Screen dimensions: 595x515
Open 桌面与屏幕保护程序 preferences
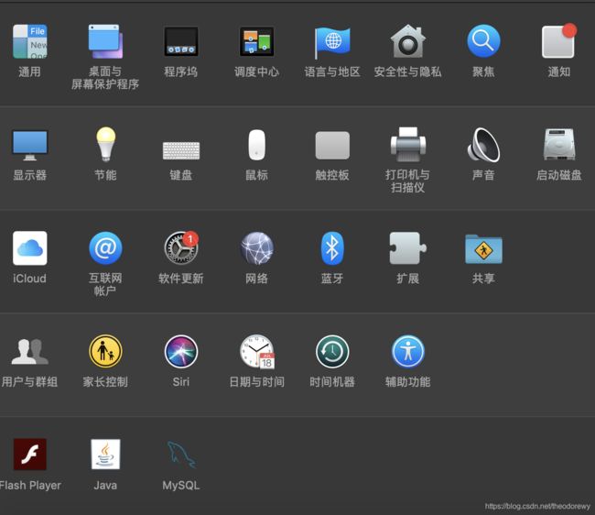[105, 41]
